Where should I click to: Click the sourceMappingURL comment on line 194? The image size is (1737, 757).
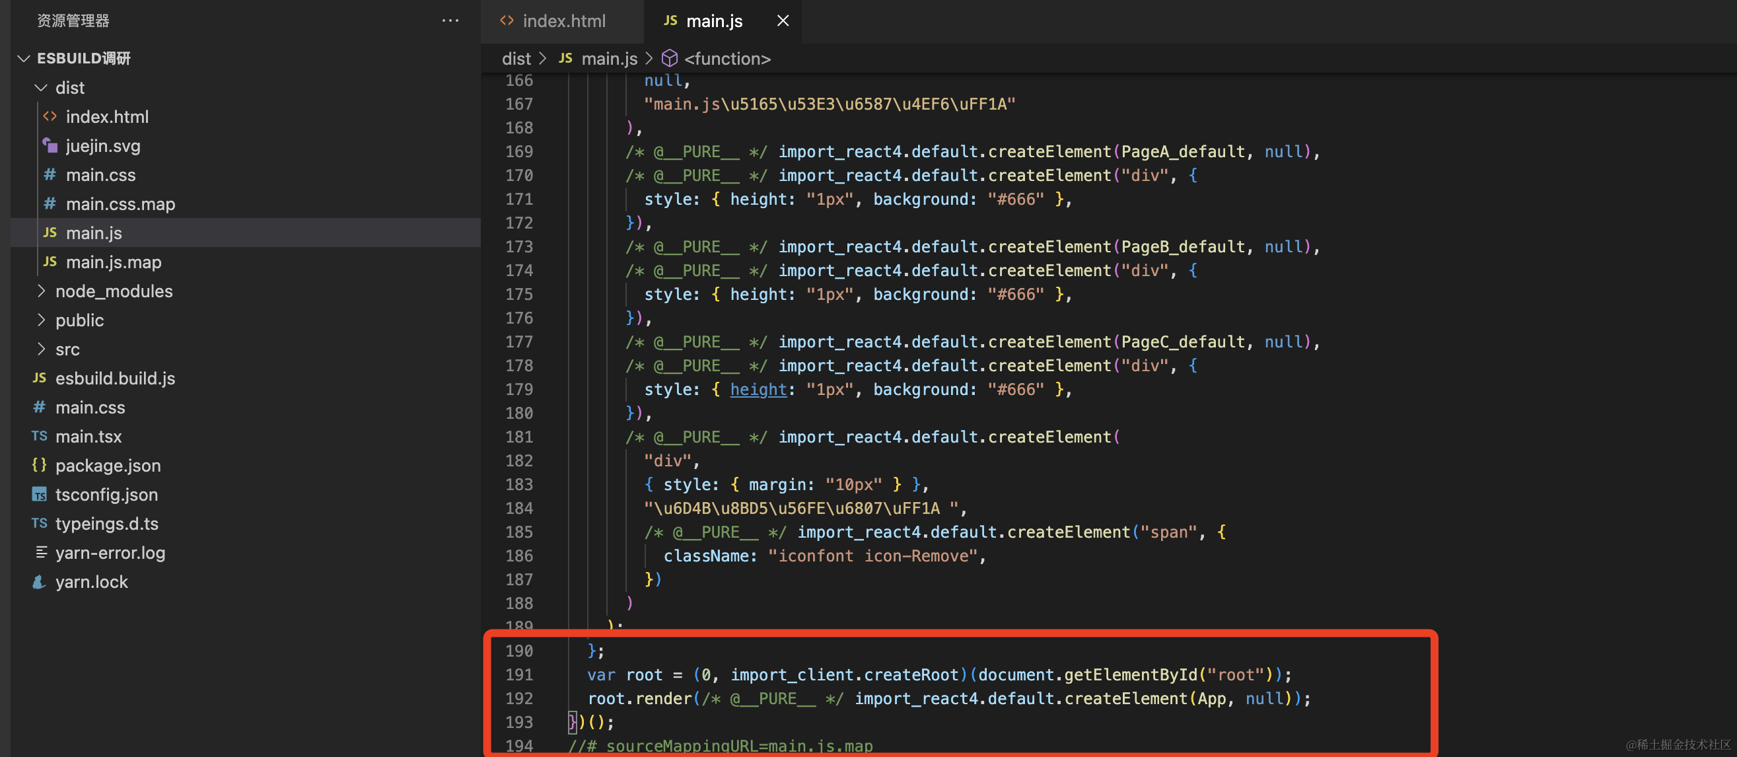click(720, 746)
